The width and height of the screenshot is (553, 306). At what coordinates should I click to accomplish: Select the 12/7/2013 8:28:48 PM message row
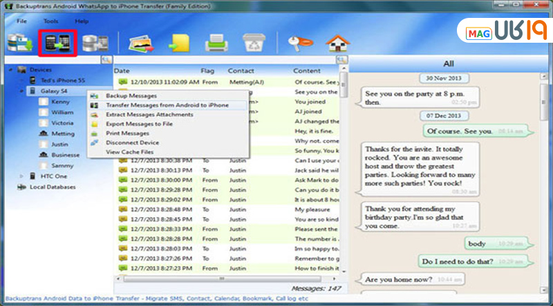[x=228, y=210]
